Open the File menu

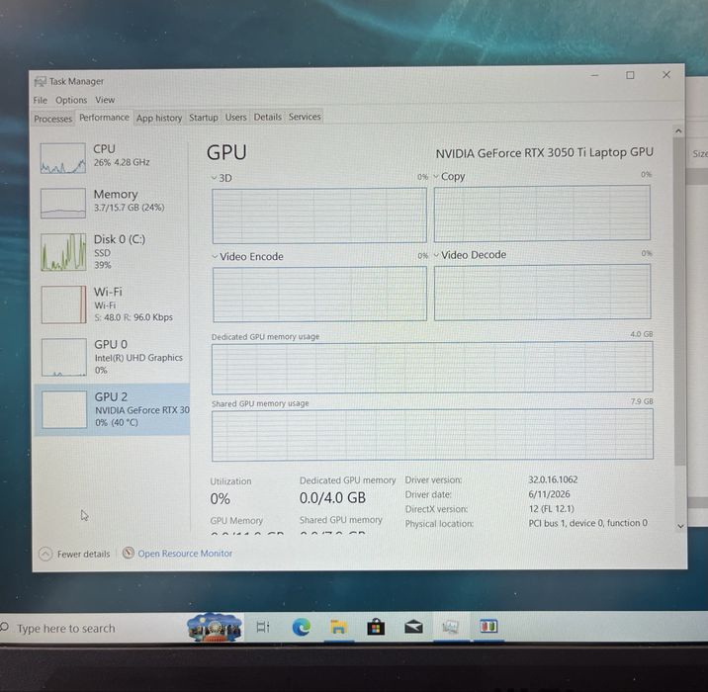40,100
